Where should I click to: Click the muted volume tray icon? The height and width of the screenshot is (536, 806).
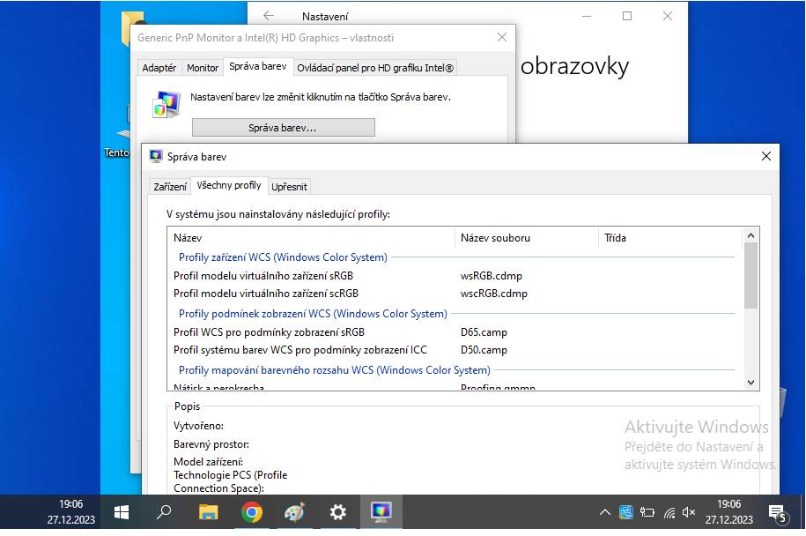tap(689, 512)
